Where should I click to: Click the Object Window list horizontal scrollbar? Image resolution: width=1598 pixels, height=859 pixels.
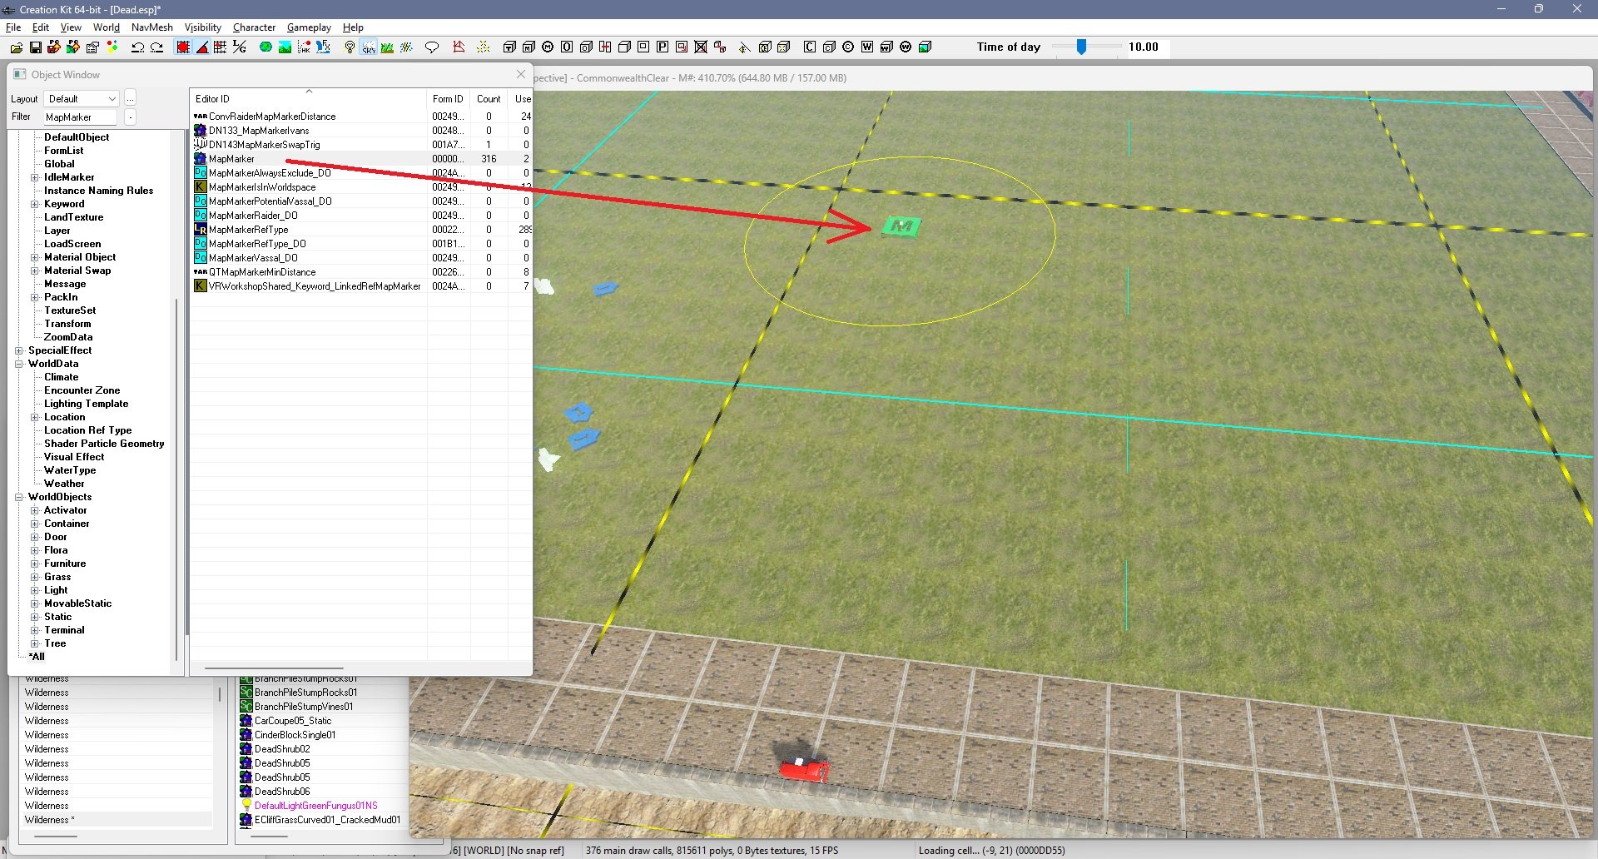click(x=275, y=668)
